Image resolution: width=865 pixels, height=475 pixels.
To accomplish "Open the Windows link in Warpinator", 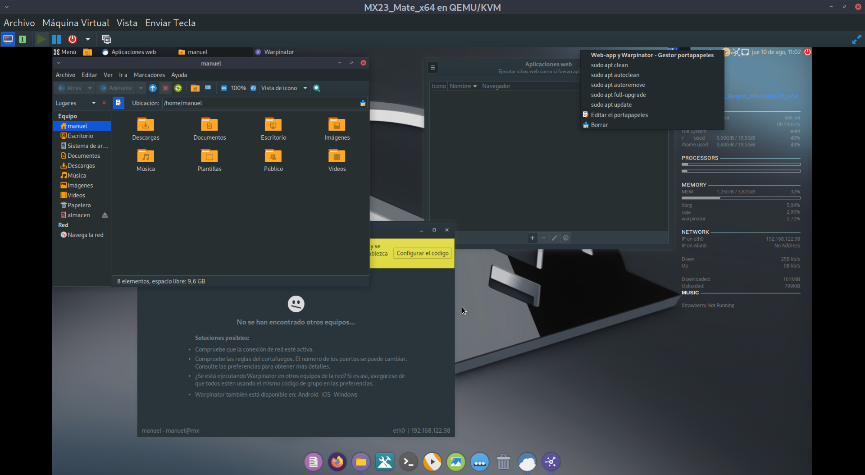I will (x=346, y=394).
